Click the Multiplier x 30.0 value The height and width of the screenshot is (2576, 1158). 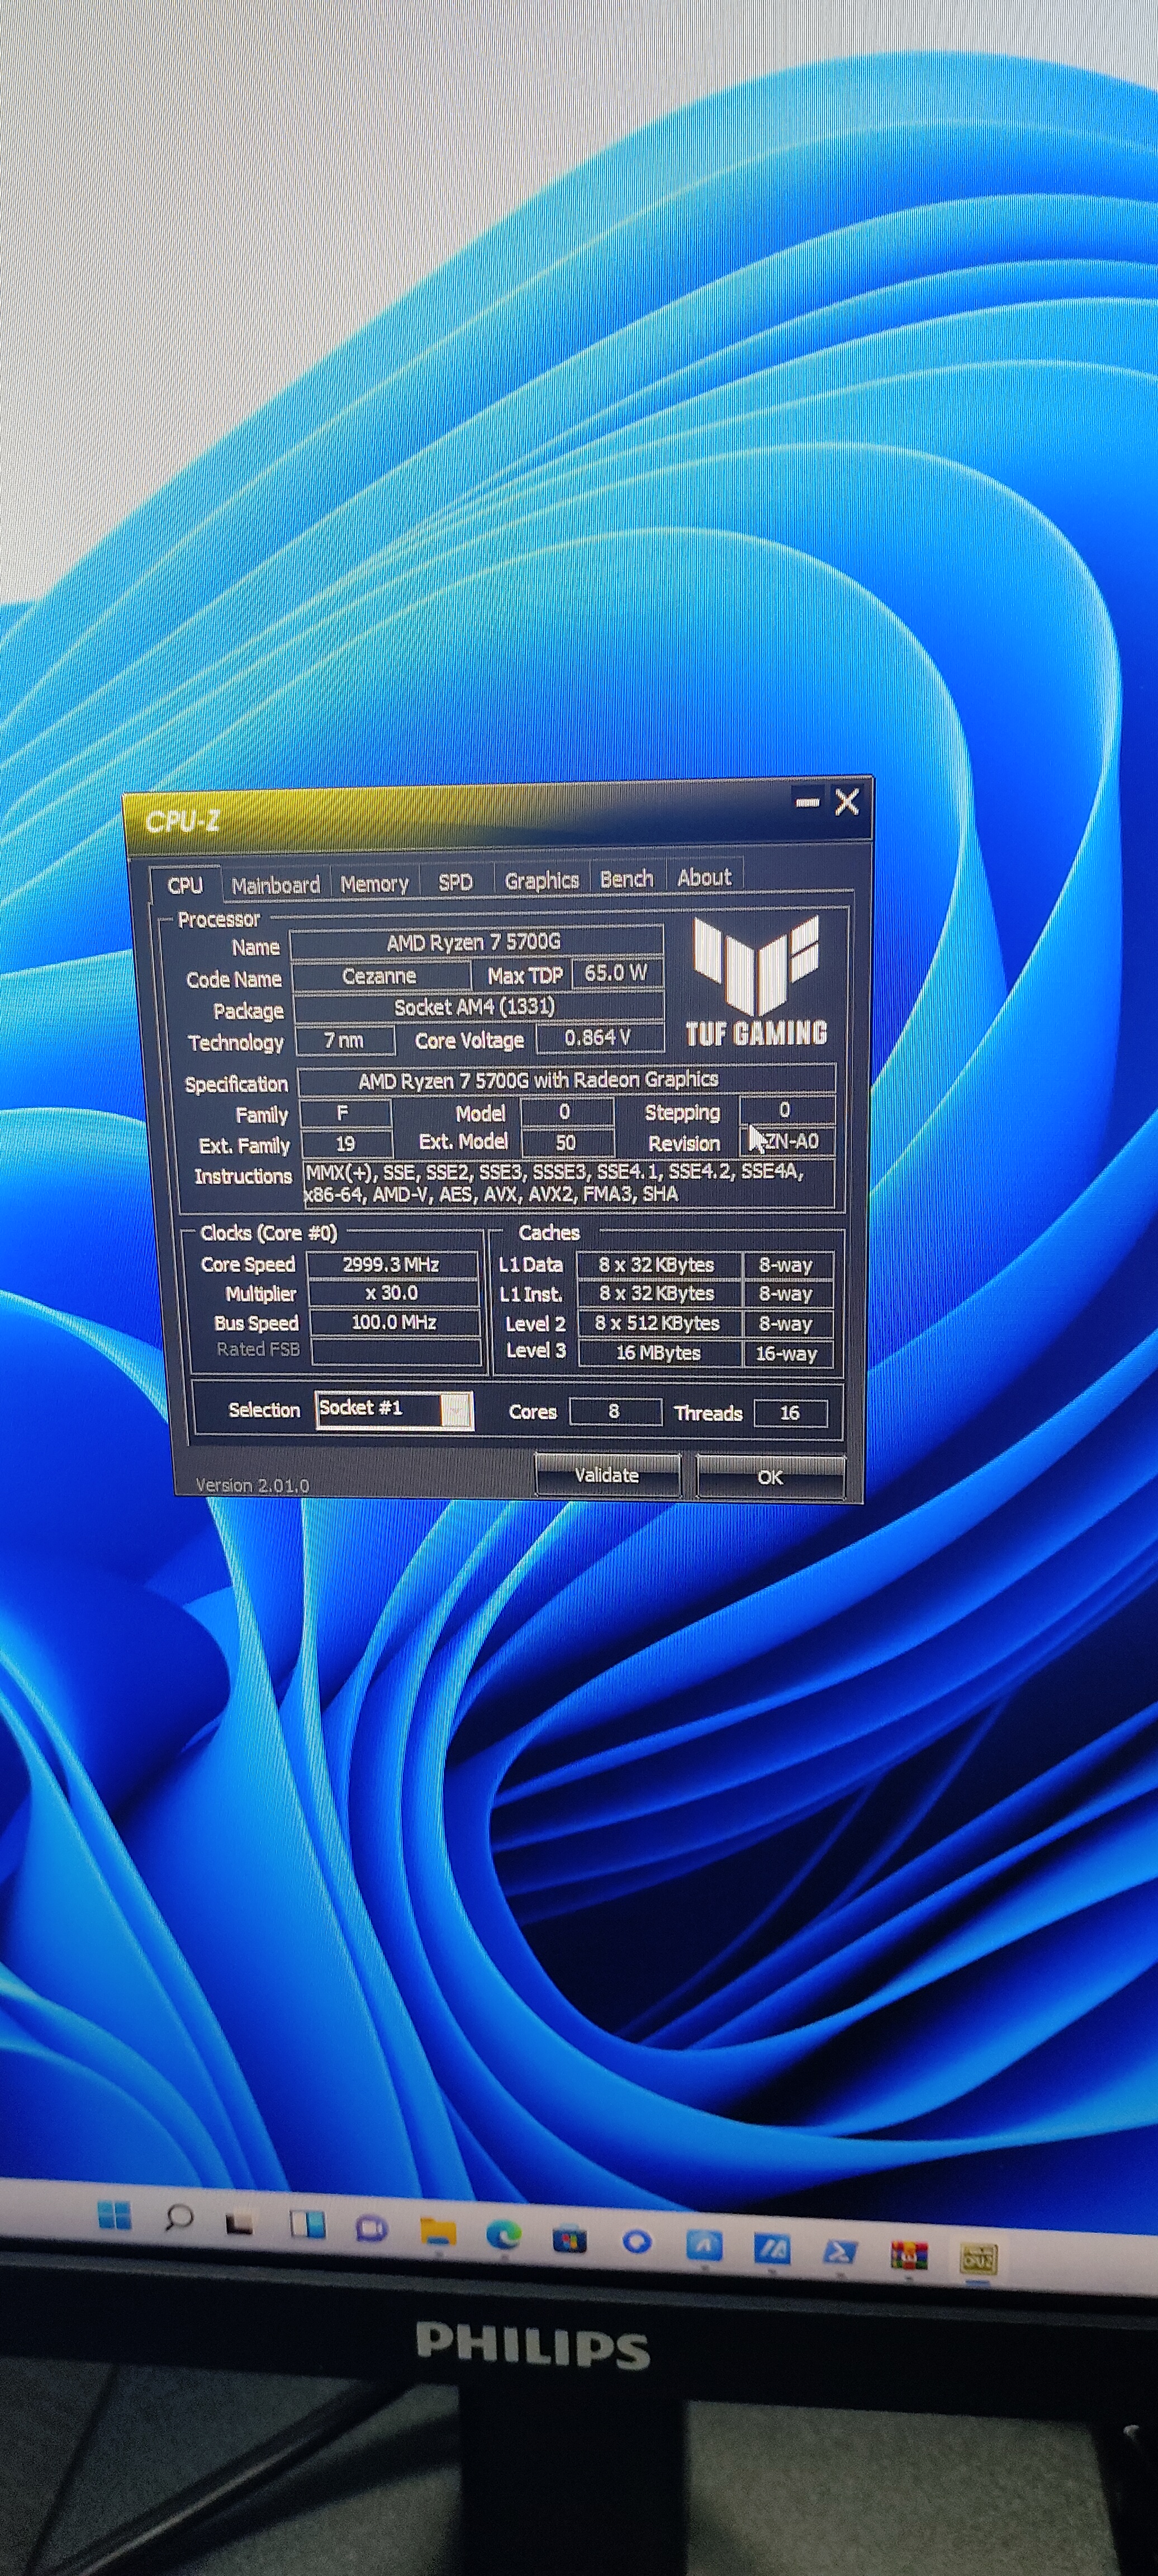click(x=393, y=1293)
